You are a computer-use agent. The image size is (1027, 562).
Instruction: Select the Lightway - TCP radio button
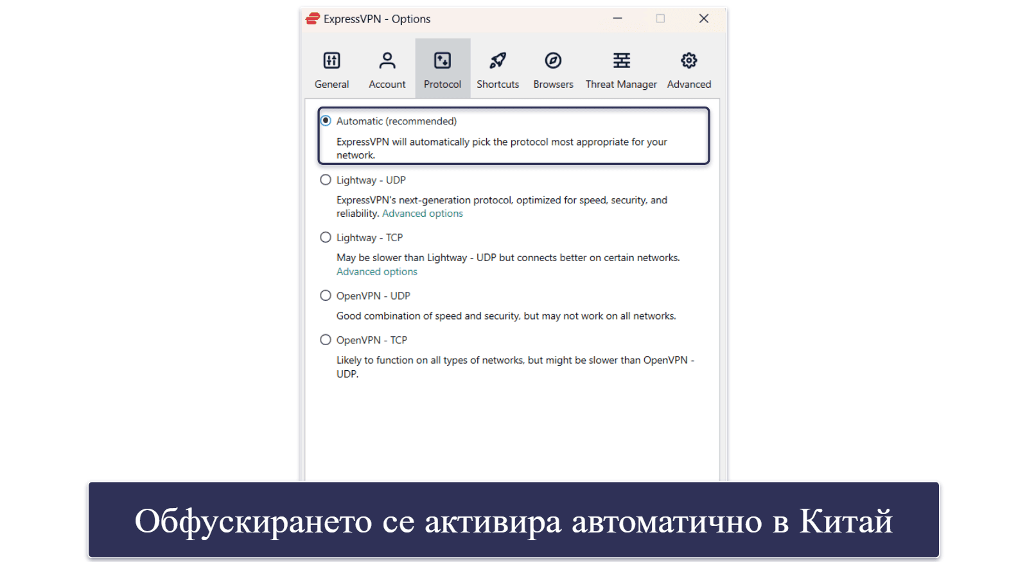click(x=326, y=237)
